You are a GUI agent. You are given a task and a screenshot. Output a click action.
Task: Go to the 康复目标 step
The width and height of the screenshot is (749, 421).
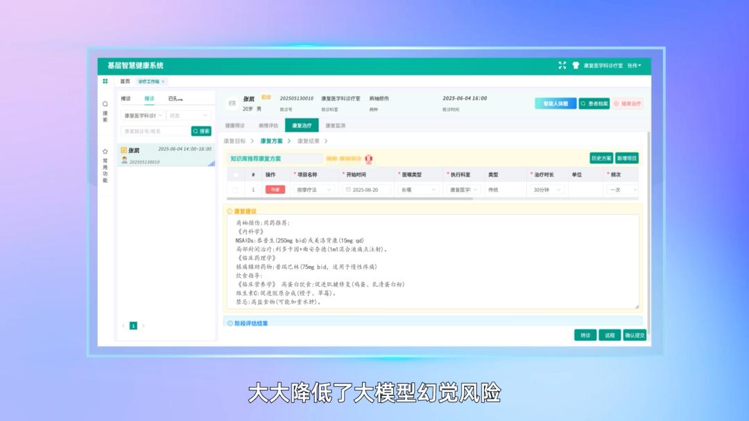point(234,141)
